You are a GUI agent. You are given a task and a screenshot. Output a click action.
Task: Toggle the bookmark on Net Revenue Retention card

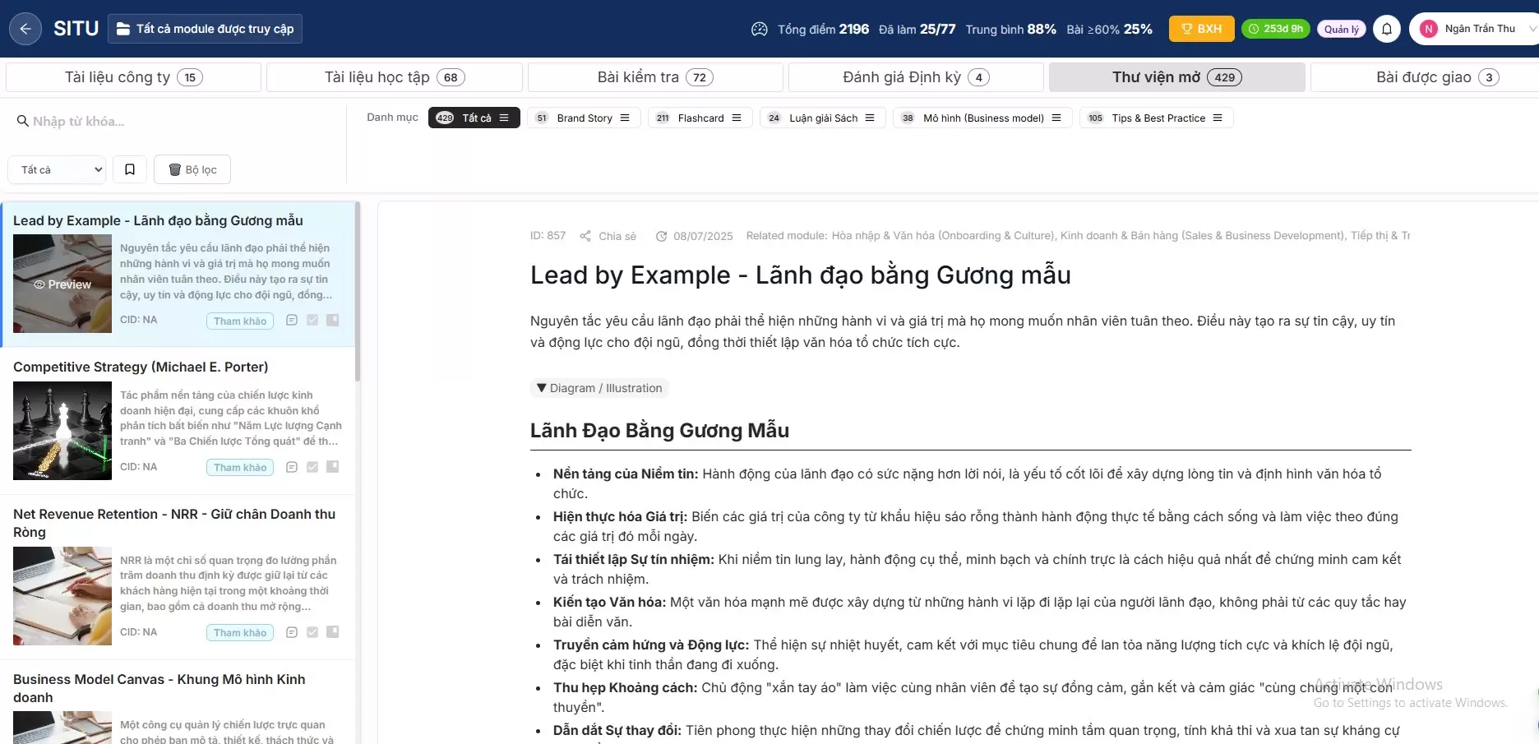coord(333,632)
